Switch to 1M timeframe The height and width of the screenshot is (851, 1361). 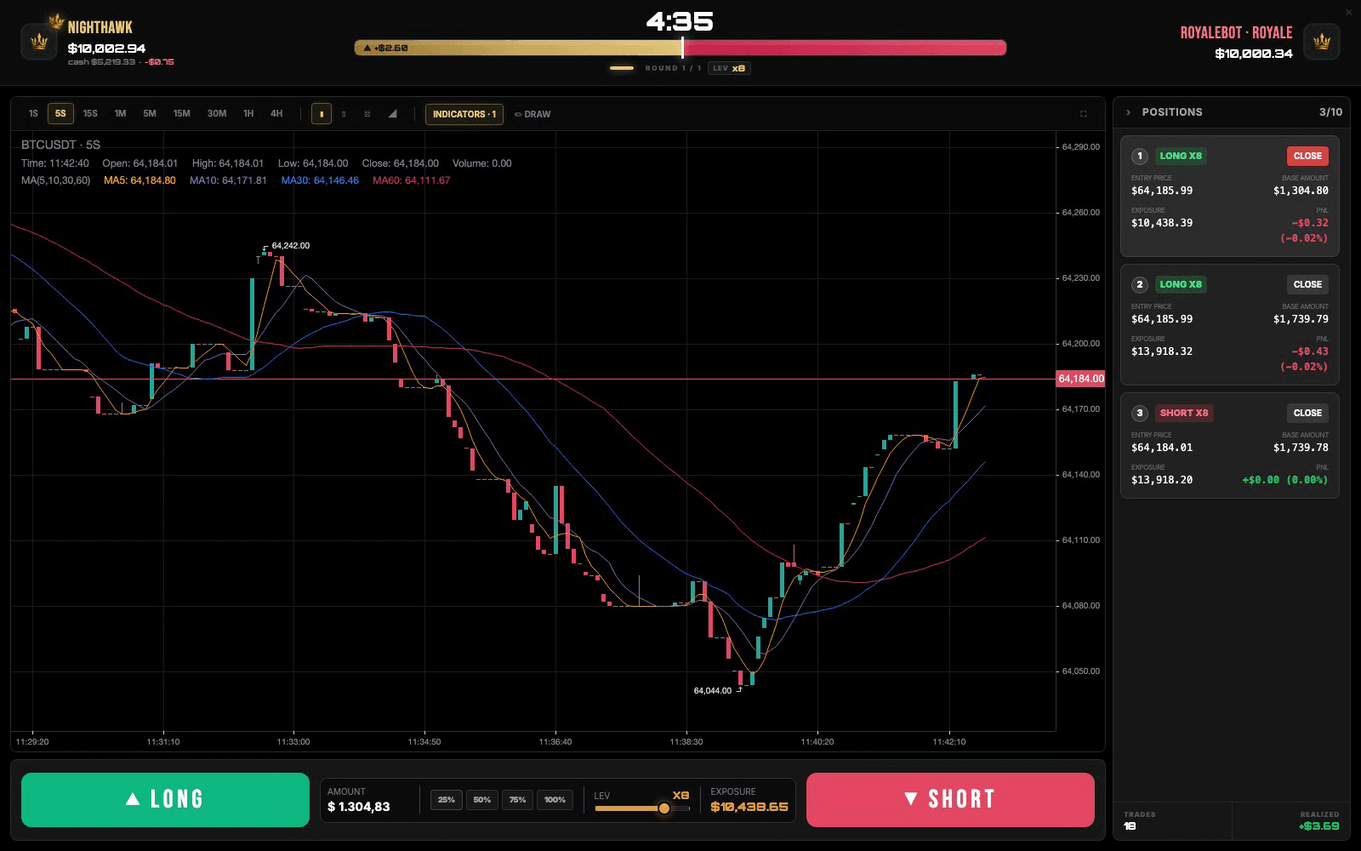pyautogui.click(x=120, y=114)
